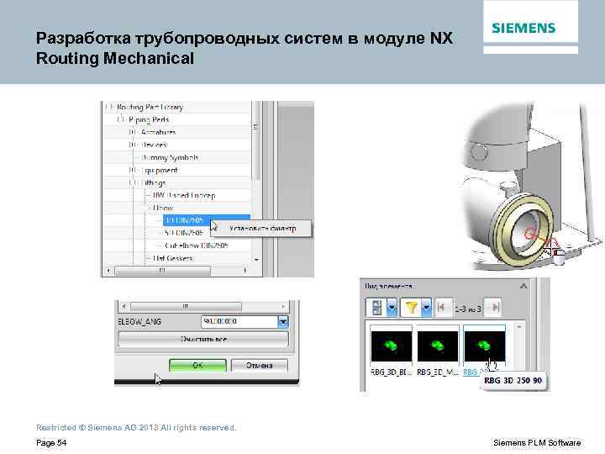Expand the Equipment tree node
This screenshot has width=605, height=454.
pyautogui.click(x=133, y=170)
